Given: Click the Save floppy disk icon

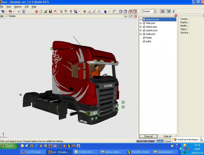Looking at the screenshot, I should (50, 11).
